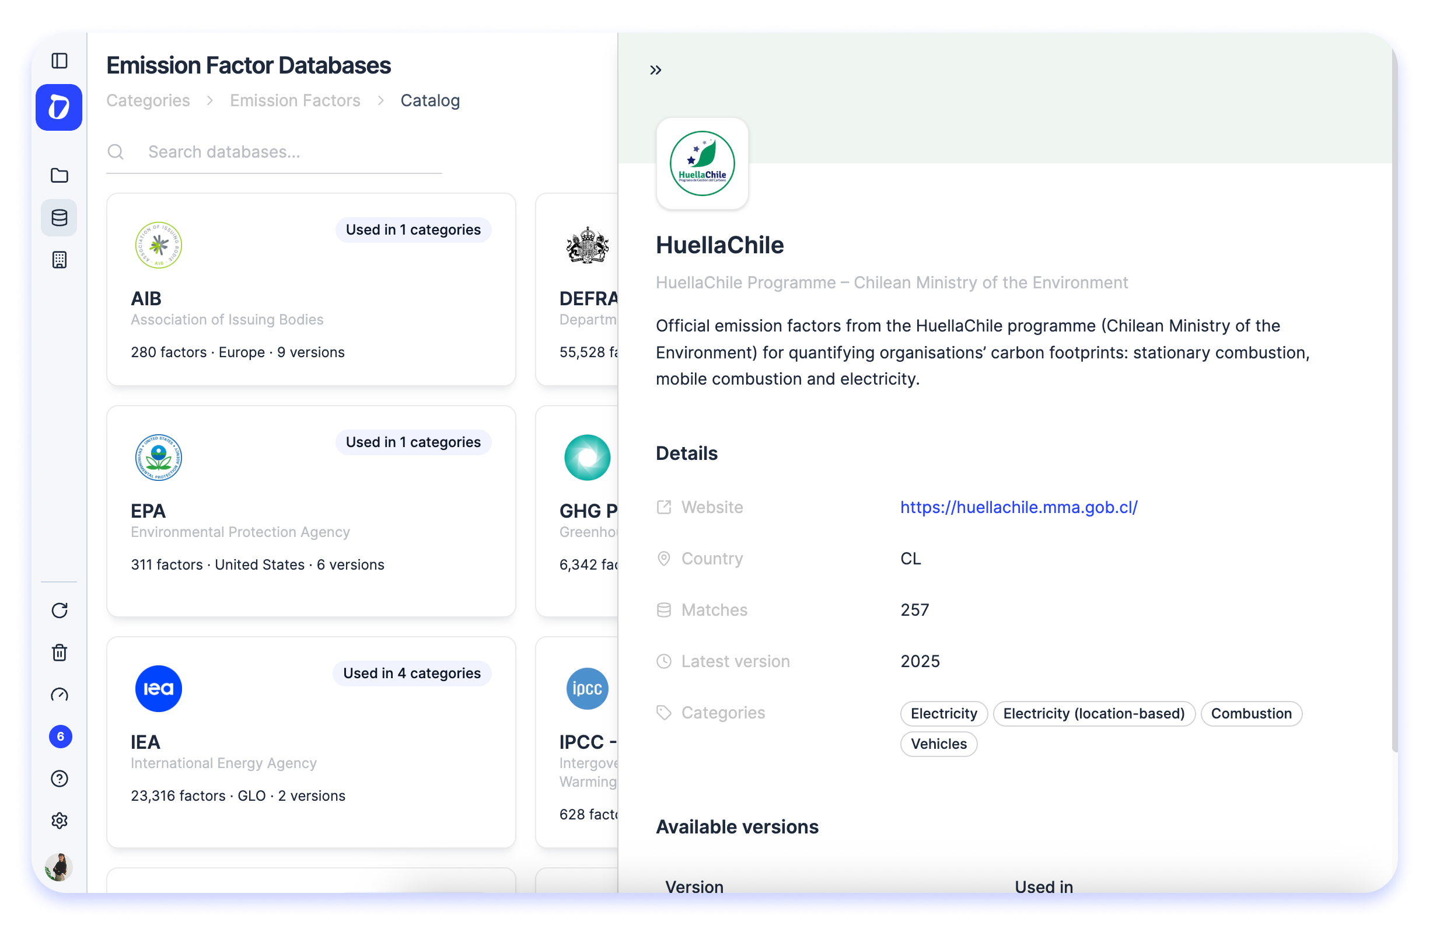Open the AIB database card title
This screenshot has width=1433, height=942.
(x=146, y=299)
